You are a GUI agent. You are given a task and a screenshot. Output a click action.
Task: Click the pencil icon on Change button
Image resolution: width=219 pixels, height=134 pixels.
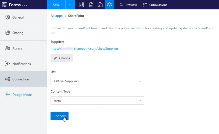click(x=56, y=58)
